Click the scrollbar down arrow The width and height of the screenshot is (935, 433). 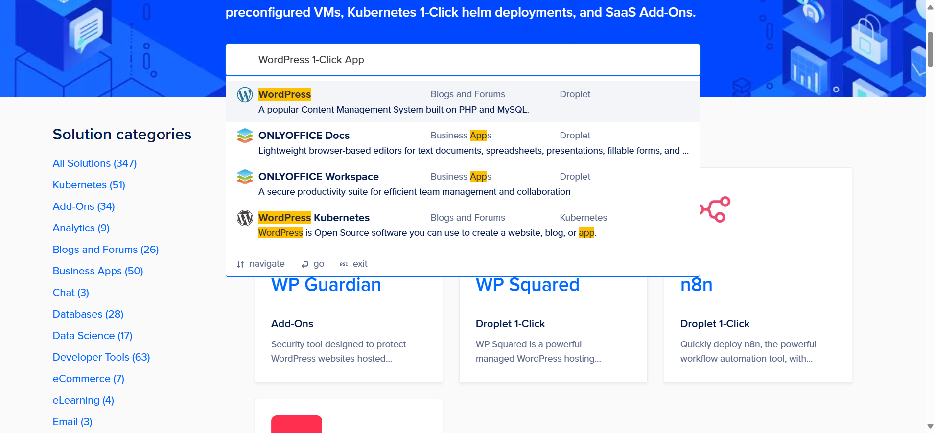930,427
